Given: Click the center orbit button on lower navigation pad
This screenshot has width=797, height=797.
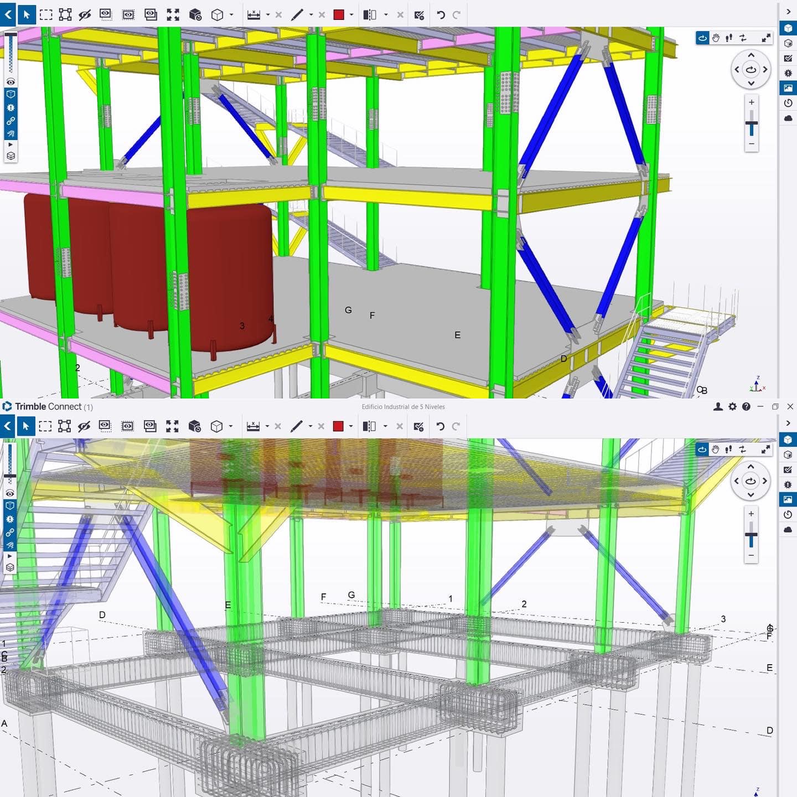Looking at the screenshot, I should click(x=751, y=481).
